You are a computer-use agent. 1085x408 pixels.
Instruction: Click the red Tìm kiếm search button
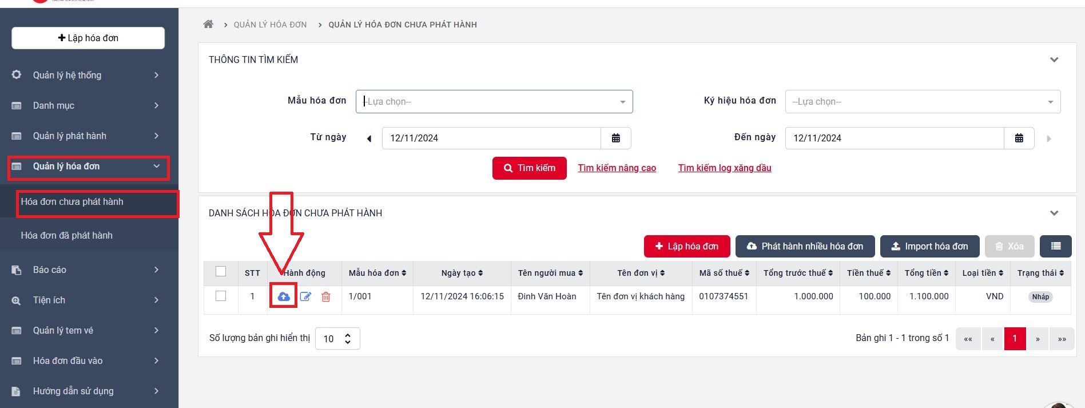[529, 168]
